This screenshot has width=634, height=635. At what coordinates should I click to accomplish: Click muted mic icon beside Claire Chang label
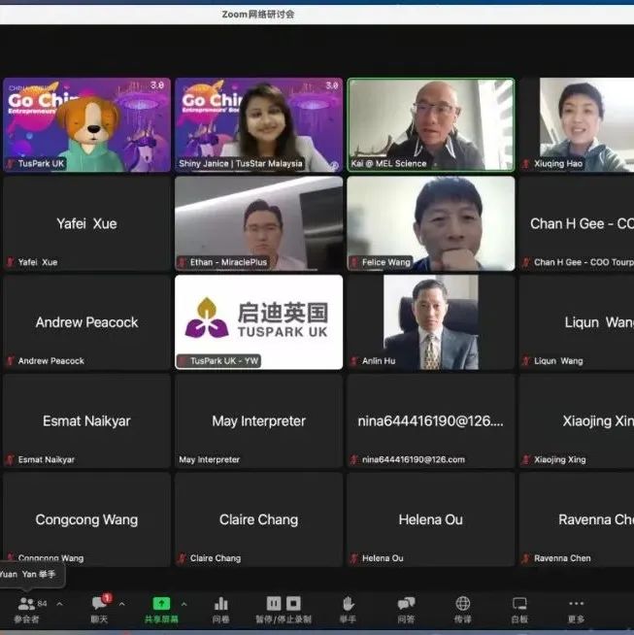(183, 558)
